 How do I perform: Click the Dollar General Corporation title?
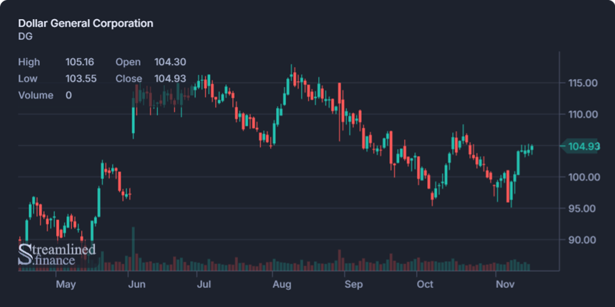coord(86,24)
